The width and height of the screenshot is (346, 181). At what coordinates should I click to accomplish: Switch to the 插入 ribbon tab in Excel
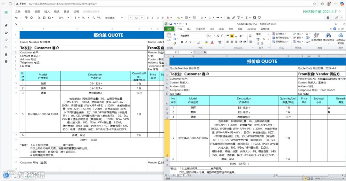coord(189,29)
